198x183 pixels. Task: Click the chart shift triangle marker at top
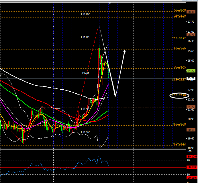click(109, 3)
